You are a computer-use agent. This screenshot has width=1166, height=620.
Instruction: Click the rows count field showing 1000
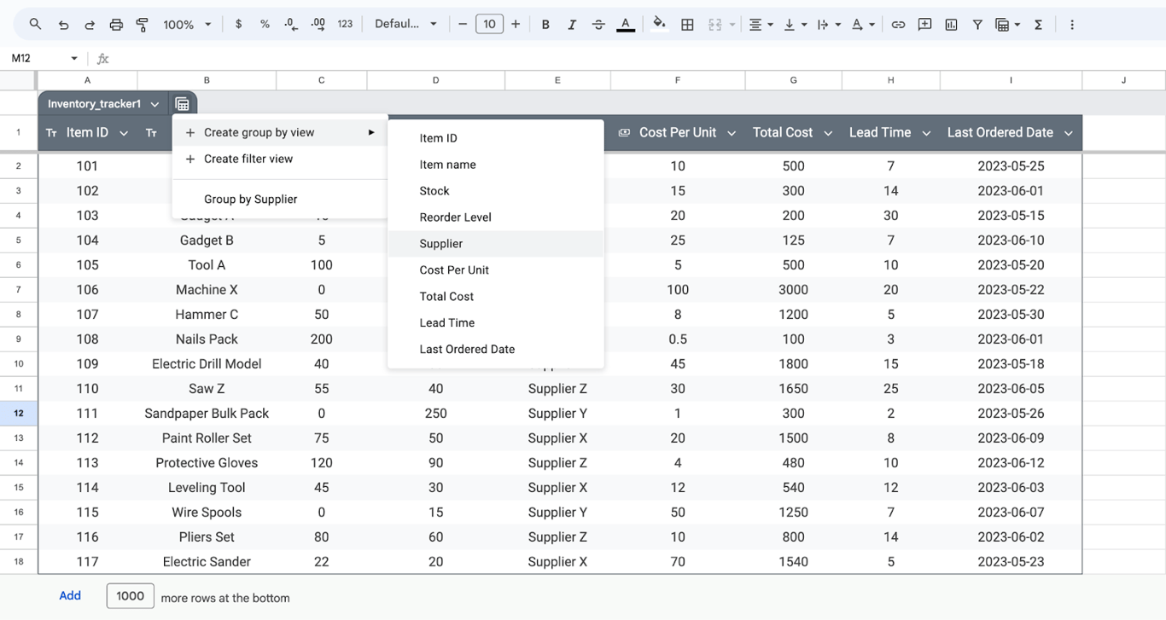click(x=130, y=596)
